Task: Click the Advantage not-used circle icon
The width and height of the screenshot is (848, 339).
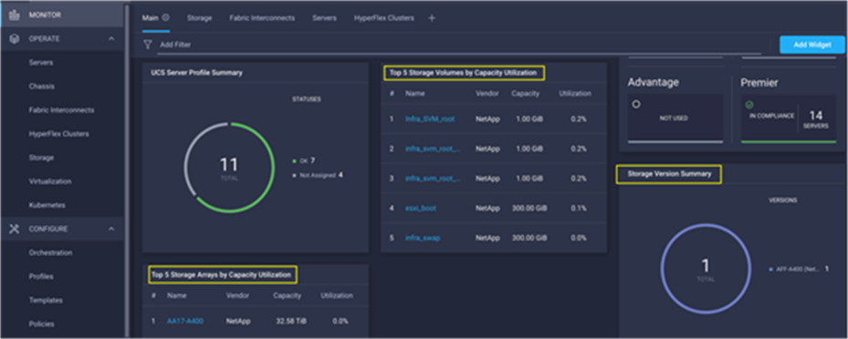Action: point(636,105)
